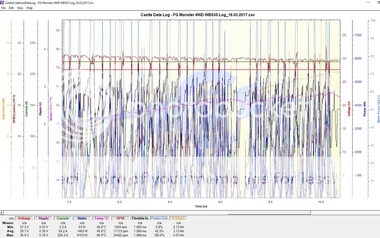Open the File menu
This screenshot has height=238, width=380.
click(3, 8)
